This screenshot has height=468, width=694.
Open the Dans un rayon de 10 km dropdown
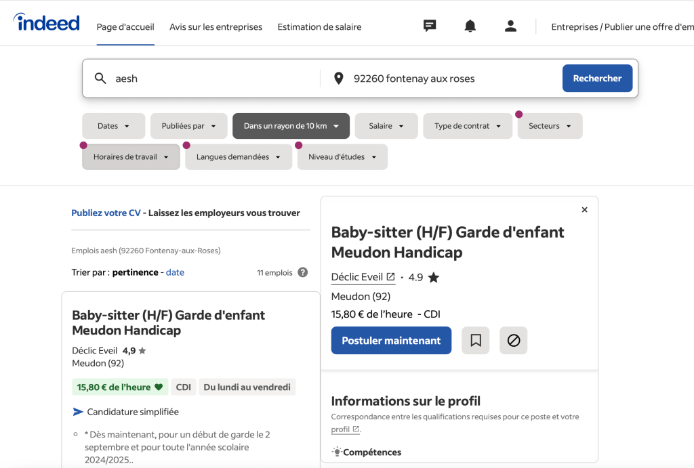click(291, 126)
